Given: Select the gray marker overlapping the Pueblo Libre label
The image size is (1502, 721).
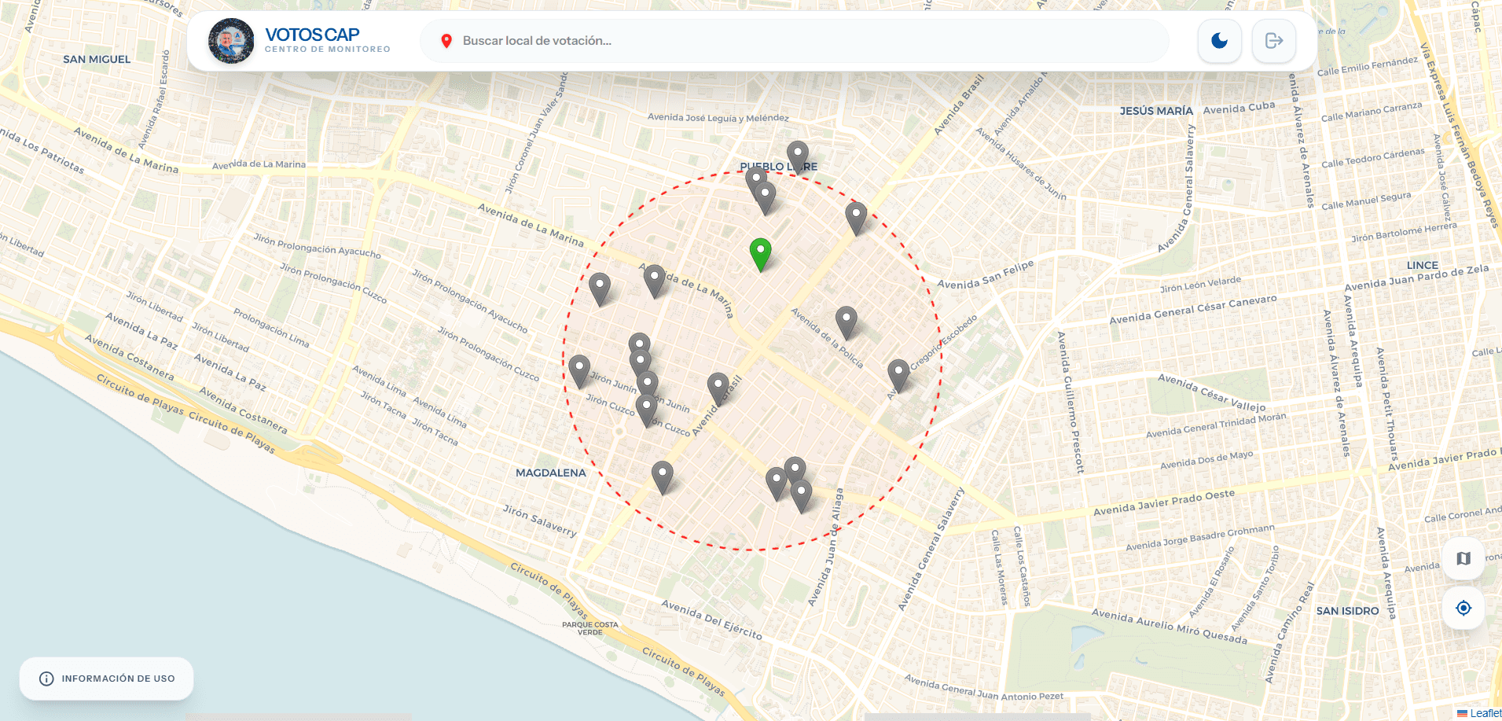Looking at the screenshot, I should pyautogui.click(x=798, y=158).
